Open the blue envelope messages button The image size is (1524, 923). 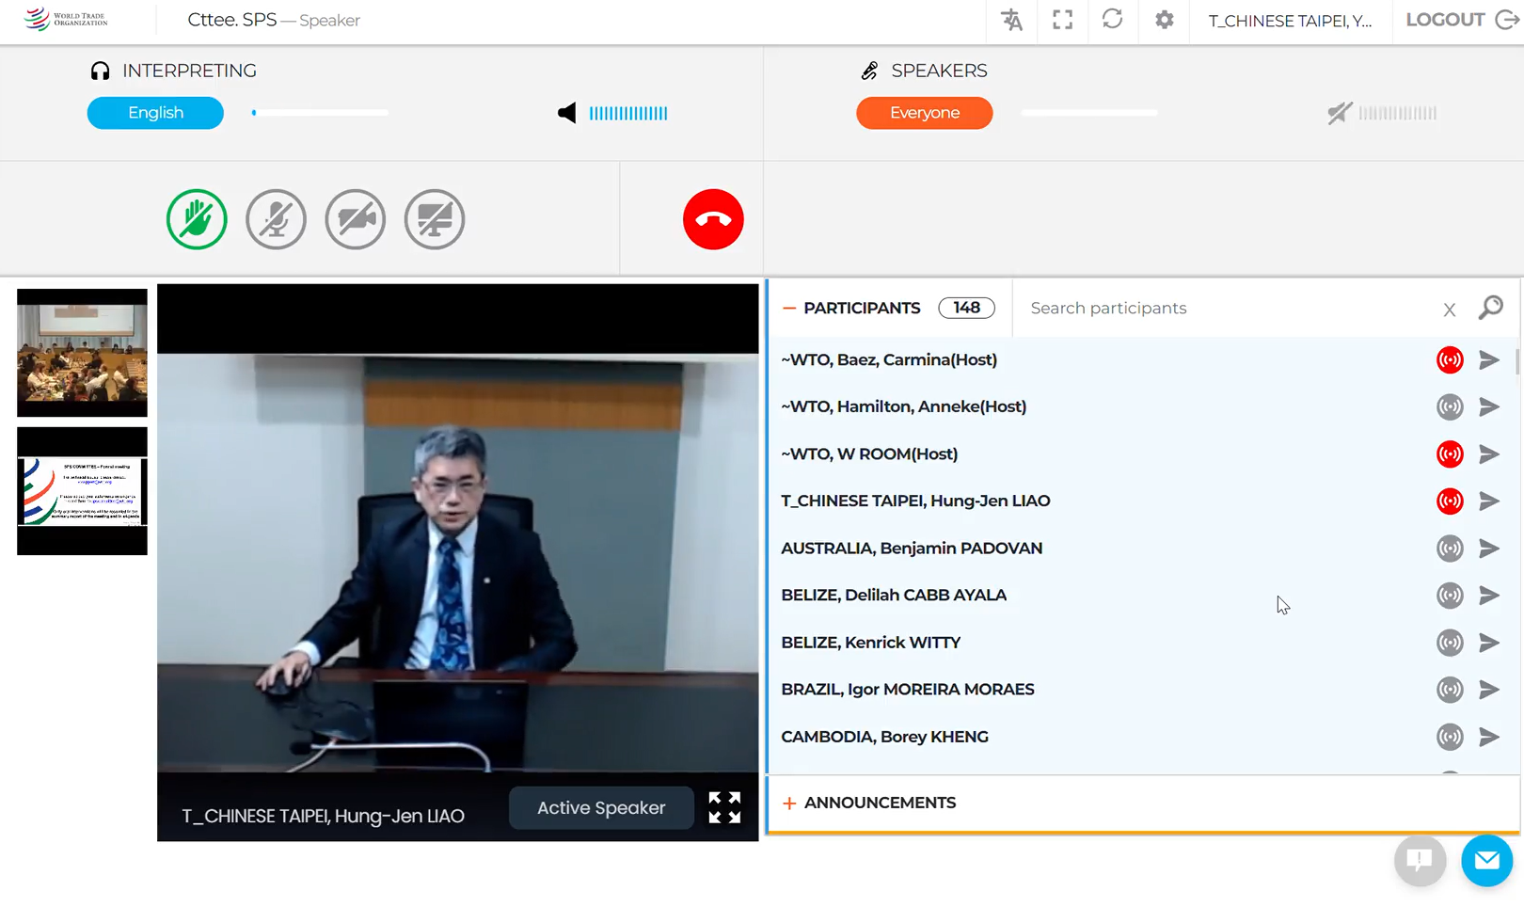coord(1486,860)
